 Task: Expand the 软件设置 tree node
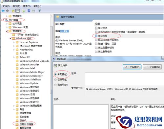[7, 24]
